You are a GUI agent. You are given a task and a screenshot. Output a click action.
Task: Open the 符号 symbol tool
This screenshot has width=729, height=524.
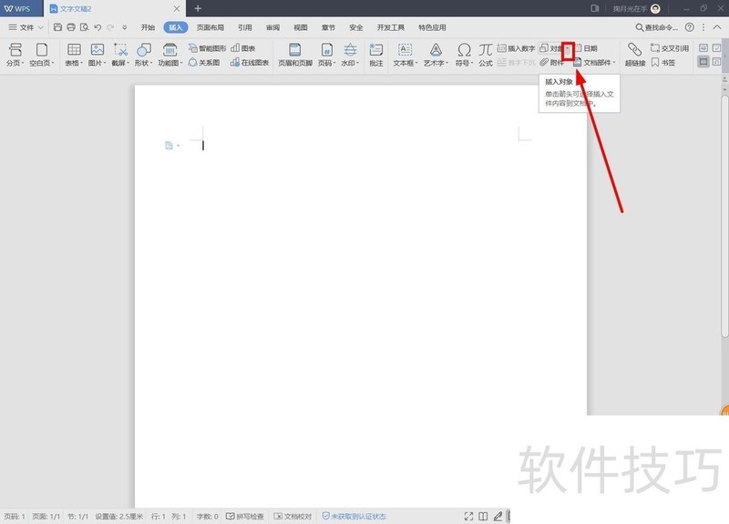pyautogui.click(x=464, y=55)
